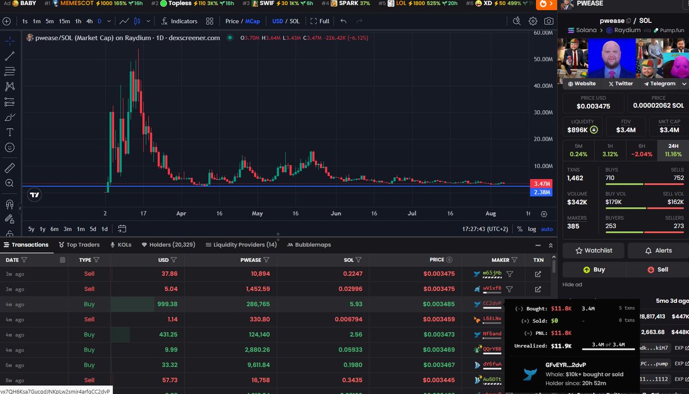Filter by maker m65jMb
Screen dimensions: 689x394
[509, 274]
